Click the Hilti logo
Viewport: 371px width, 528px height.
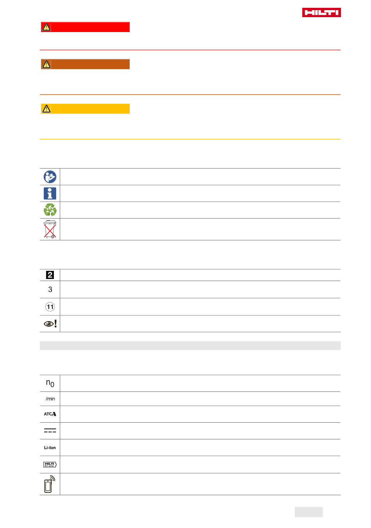[x=321, y=12]
